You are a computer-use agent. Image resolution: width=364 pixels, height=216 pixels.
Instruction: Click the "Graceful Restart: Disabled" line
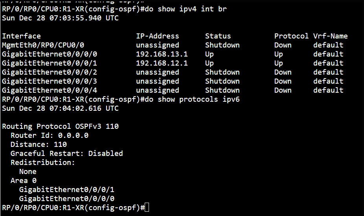[67, 154]
